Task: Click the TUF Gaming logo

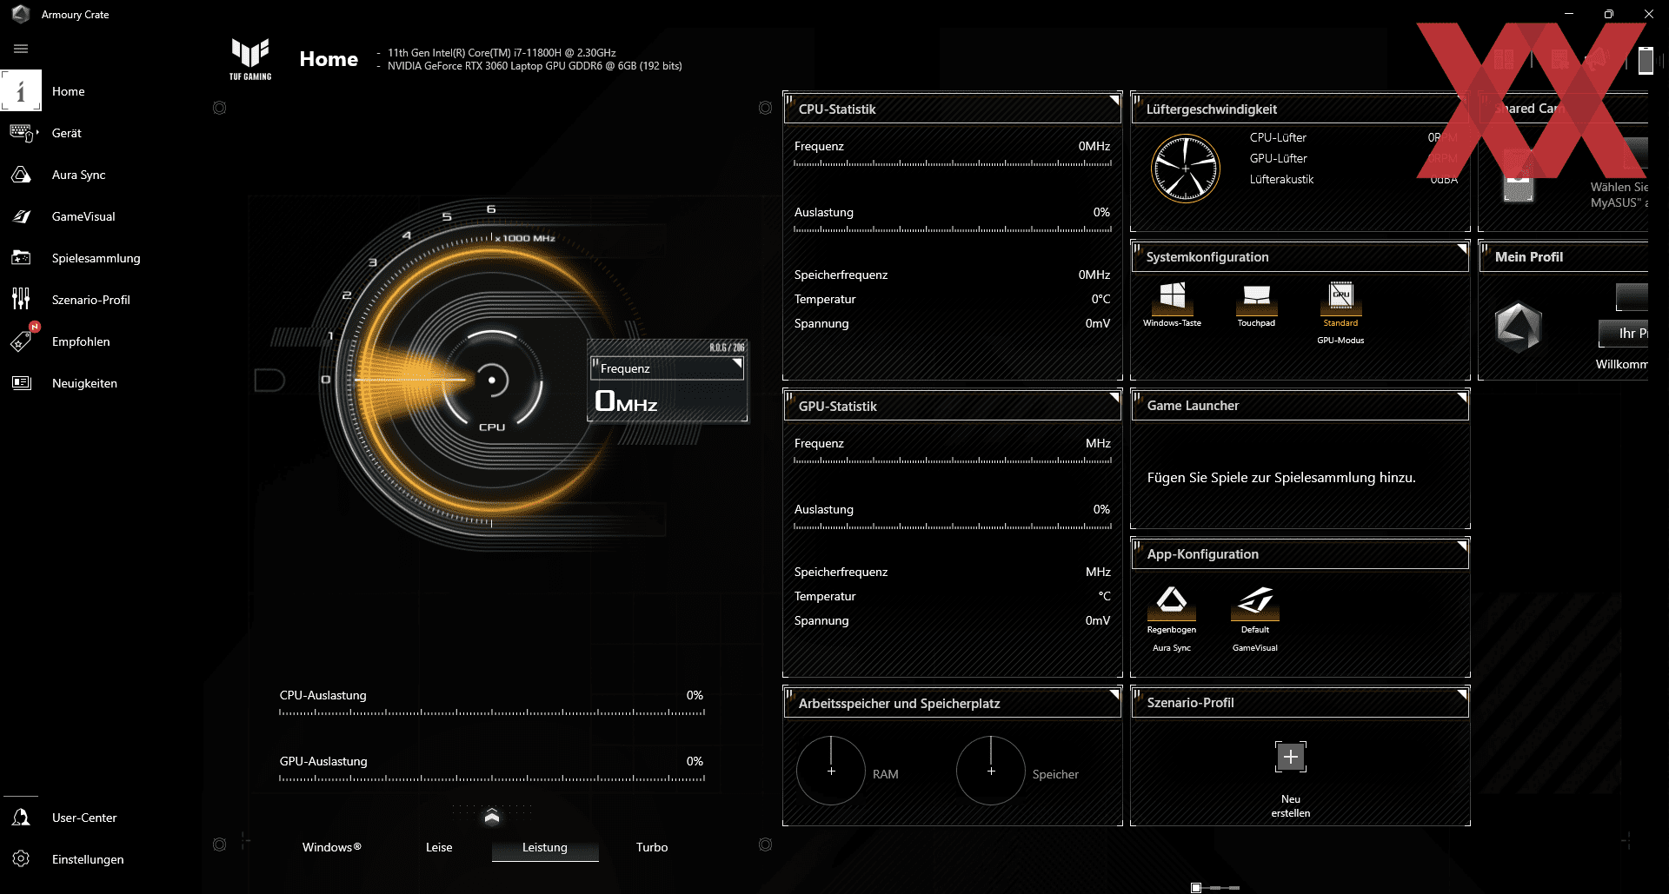Action: [250, 58]
